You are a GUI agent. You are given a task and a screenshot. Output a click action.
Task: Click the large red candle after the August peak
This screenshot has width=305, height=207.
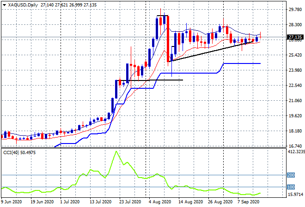[x=168, y=39]
